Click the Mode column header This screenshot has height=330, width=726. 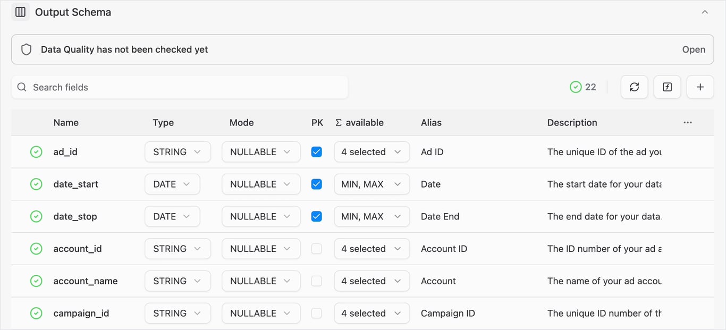pyautogui.click(x=242, y=123)
